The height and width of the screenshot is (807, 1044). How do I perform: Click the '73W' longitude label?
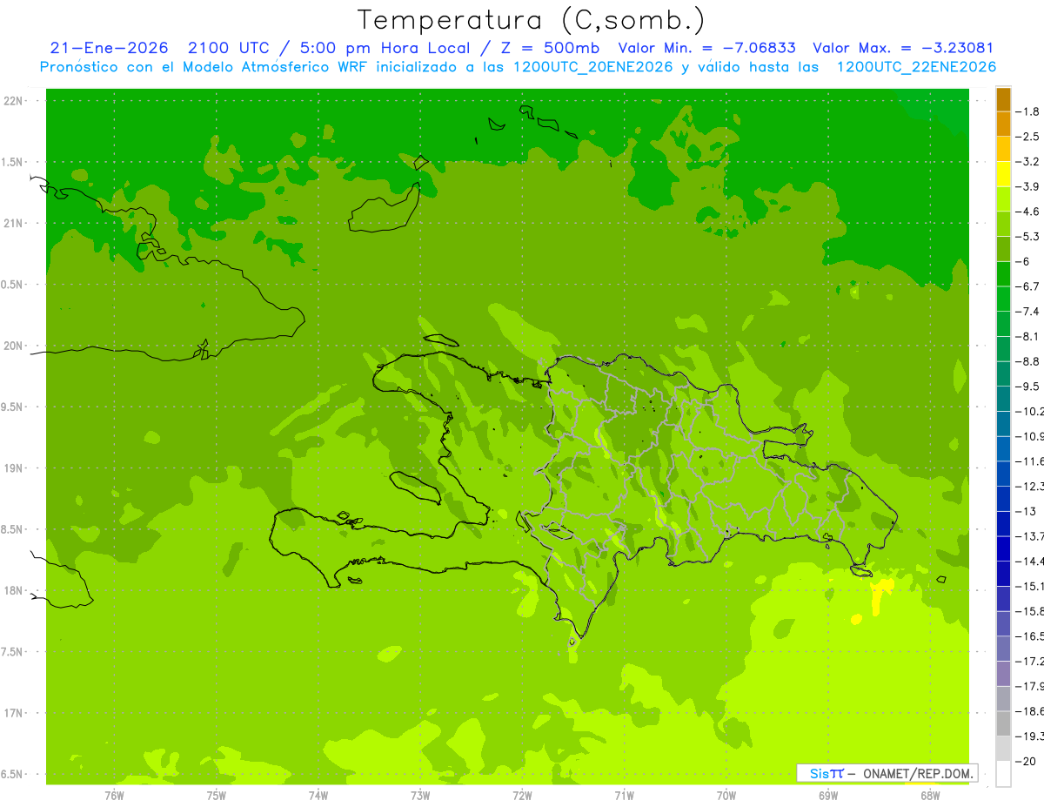(x=420, y=795)
